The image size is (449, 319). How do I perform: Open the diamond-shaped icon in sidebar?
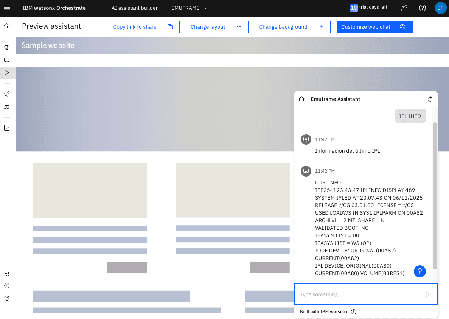(x=7, y=48)
